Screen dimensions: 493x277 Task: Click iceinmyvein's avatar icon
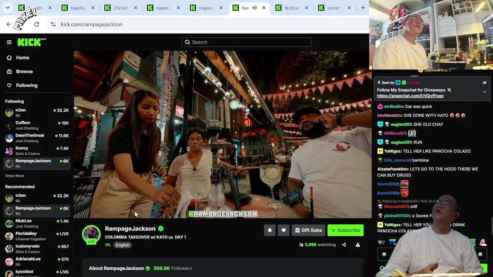coord(9,249)
